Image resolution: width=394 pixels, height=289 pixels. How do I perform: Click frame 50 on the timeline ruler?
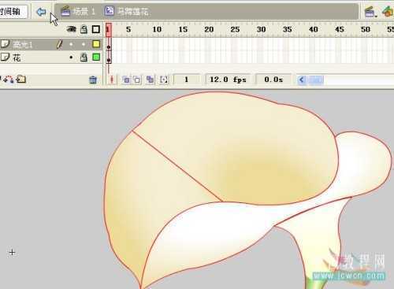tap(366, 29)
